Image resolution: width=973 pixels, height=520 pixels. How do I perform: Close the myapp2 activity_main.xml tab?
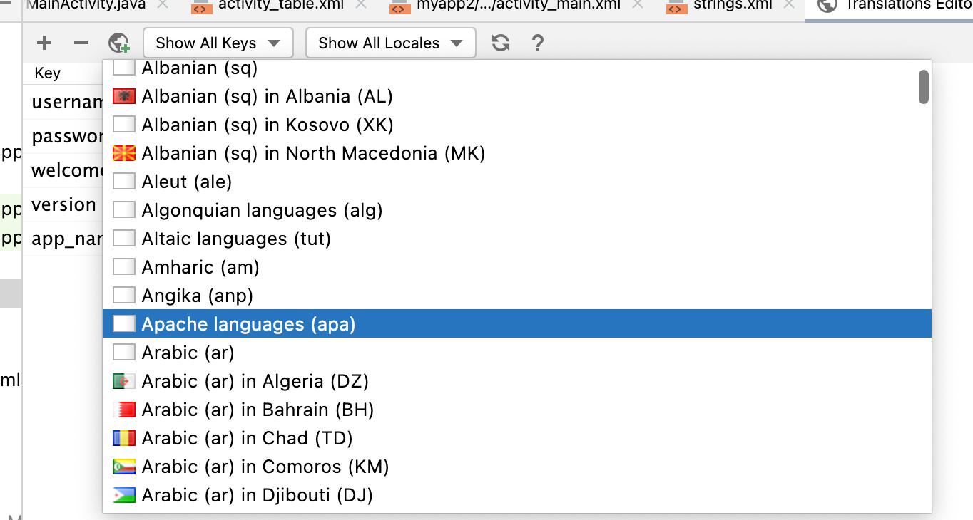pyautogui.click(x=638, y=4)
